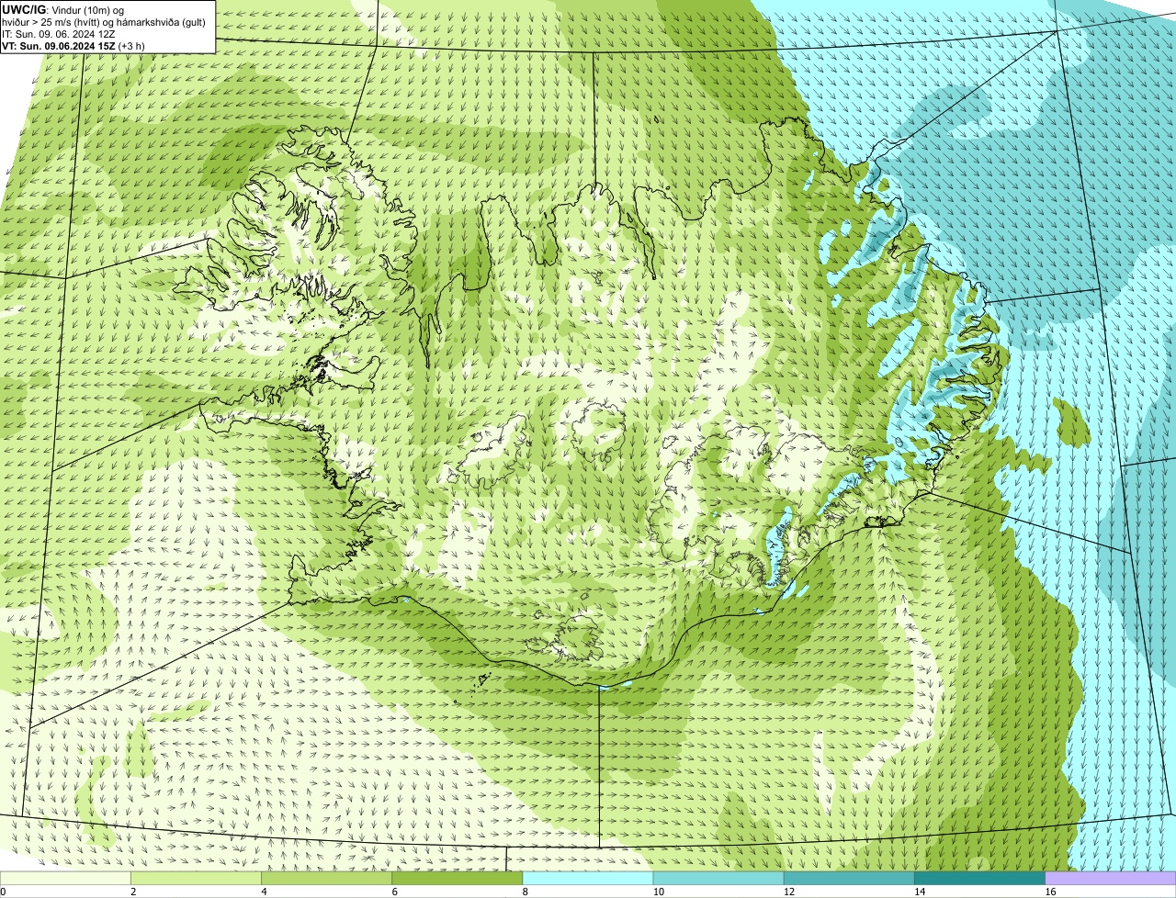
Task: Click the "2" label on the scale
Action: tap(133, 892)
